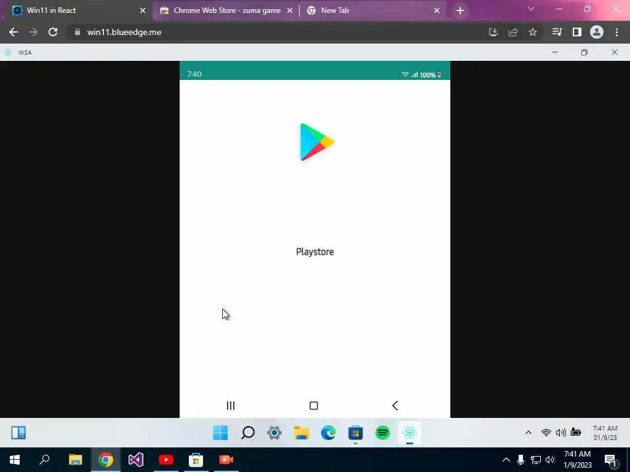Open speaker volume in host tray
Image resolution: width=630 pixels, height=472 pixels.
pyautogui.click(x=551, y=460)
